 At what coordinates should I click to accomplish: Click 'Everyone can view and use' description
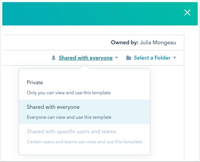69,117
